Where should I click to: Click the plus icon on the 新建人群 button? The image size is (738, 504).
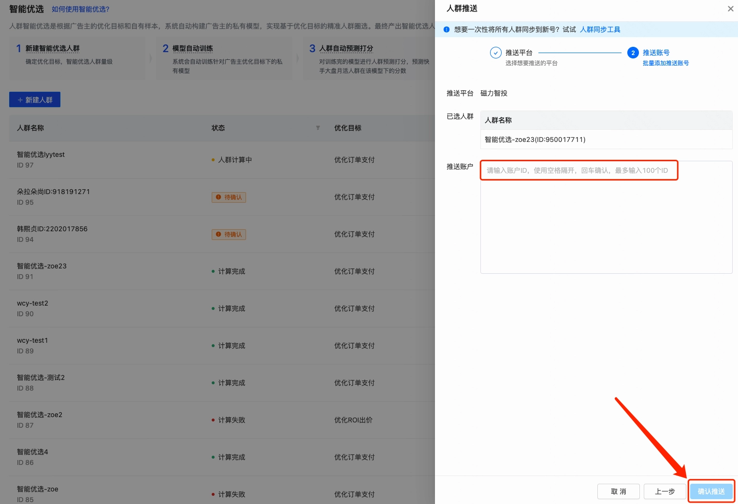(x=20, y=99)
